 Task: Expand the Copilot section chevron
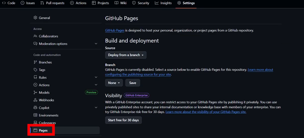[x=96, y=108]
